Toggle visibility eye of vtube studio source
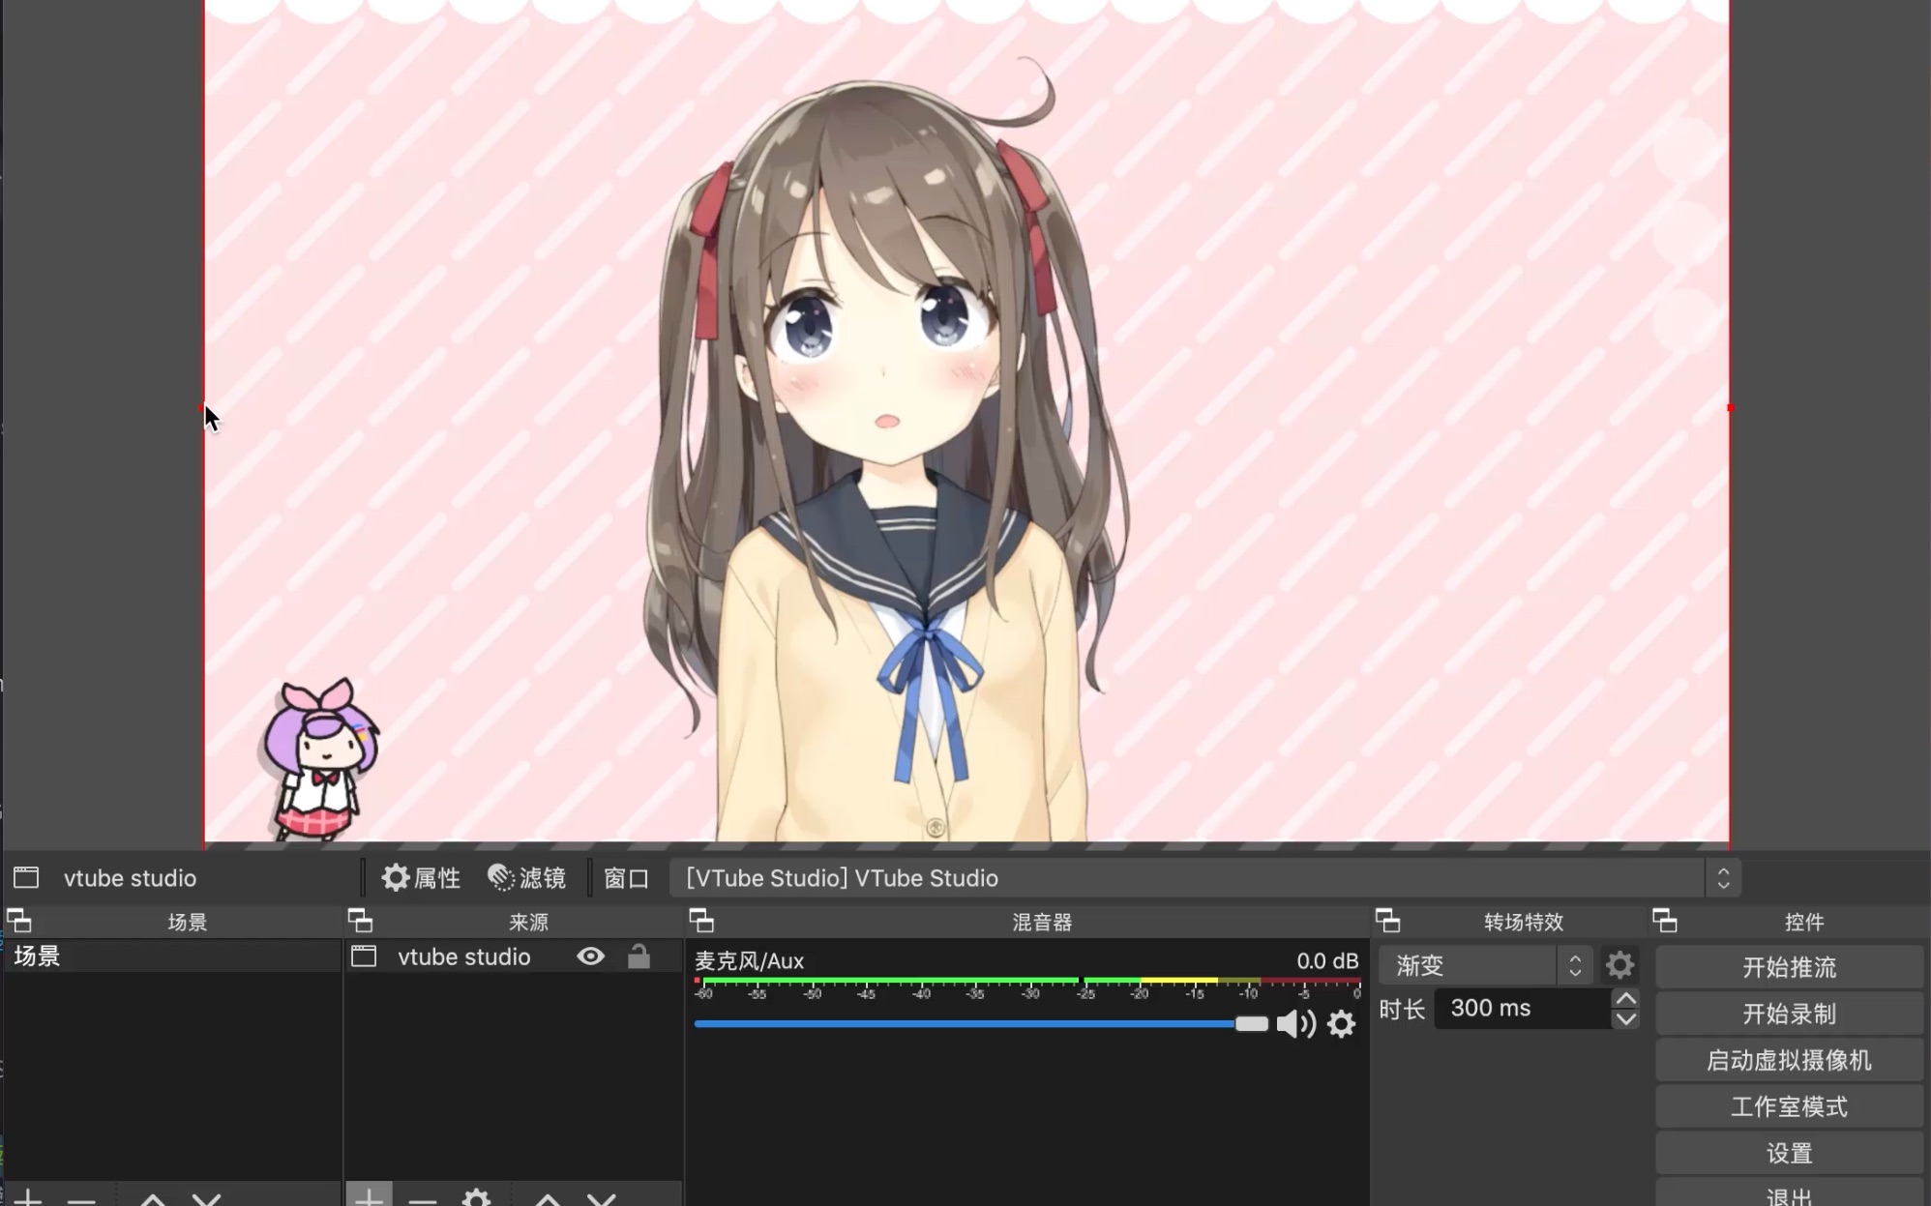1931x1206 pixels. tap(590, 956)
